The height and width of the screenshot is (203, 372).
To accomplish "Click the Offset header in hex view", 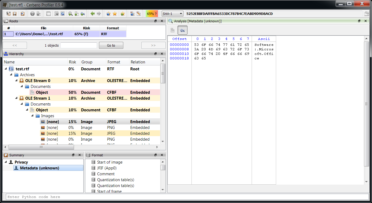I will [179, 39].
